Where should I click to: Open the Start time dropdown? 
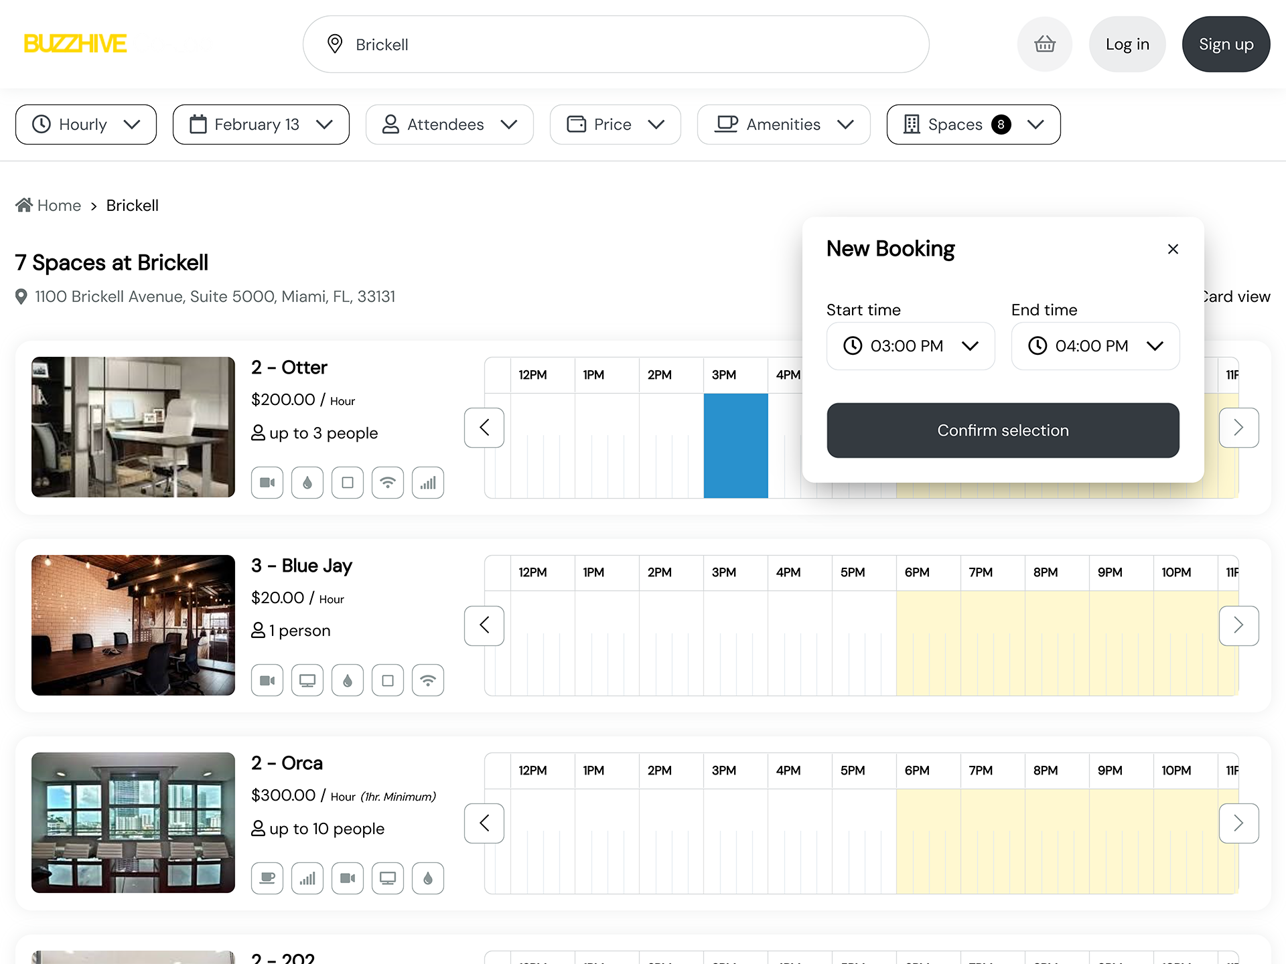[910, 346]
